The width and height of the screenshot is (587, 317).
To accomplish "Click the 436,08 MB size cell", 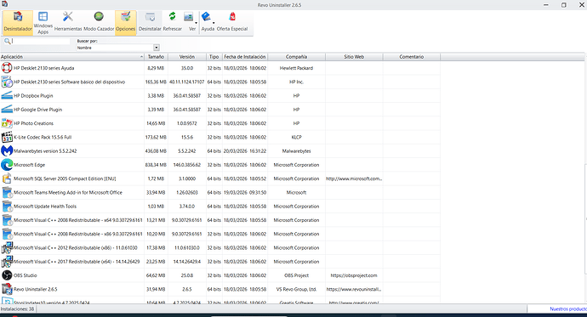I will (156, 151).
